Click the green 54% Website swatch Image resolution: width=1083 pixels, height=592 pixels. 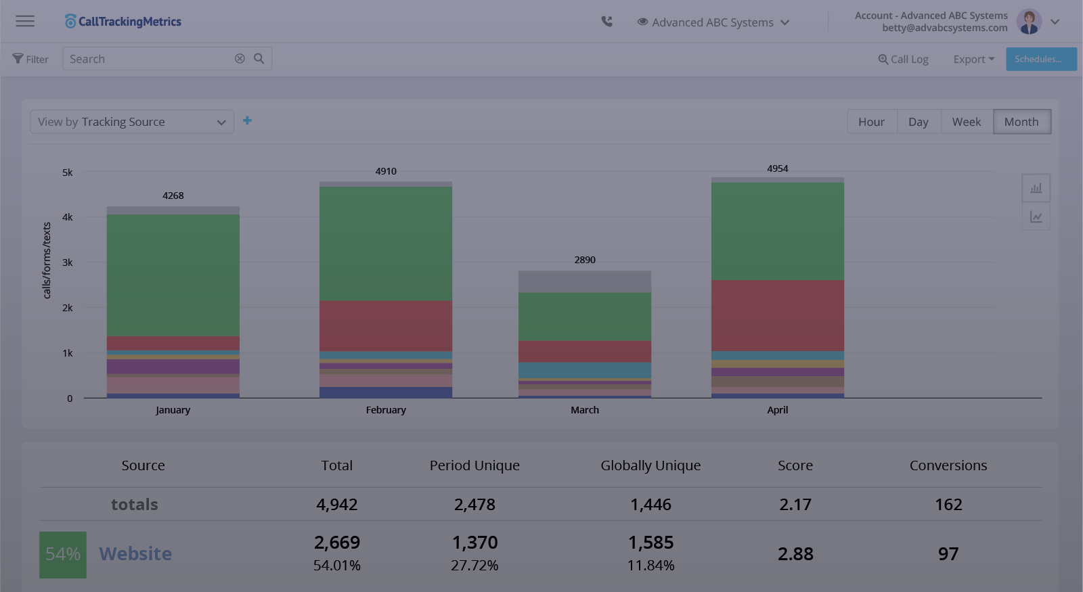click(x=63, y=555)
